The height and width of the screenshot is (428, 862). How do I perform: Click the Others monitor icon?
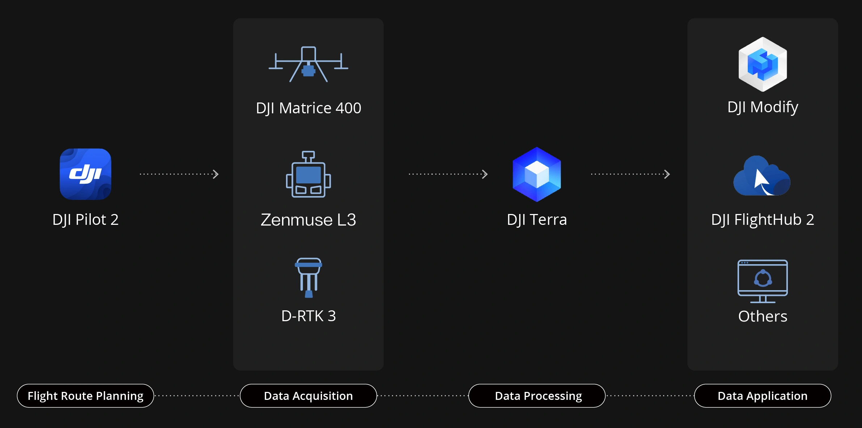[763, 281]
